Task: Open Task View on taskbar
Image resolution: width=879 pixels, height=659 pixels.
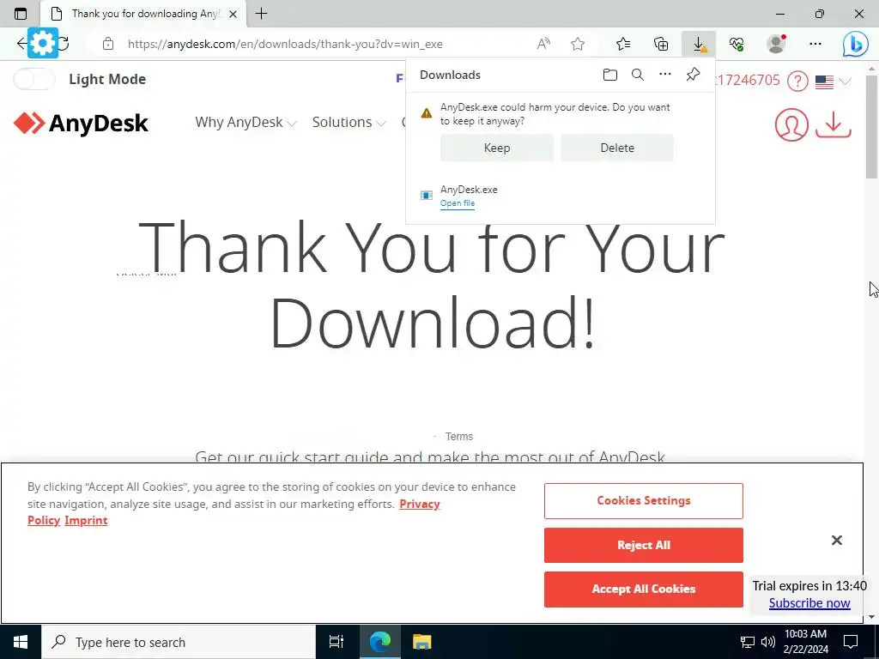Action: tap(336, 642)
